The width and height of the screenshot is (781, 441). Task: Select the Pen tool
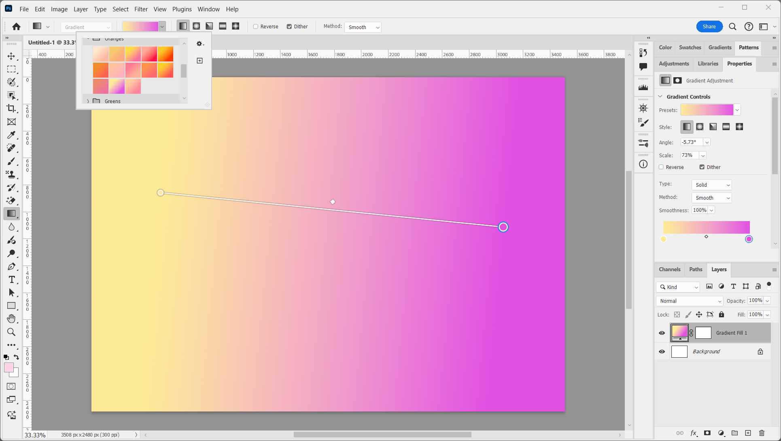[11, 267]
